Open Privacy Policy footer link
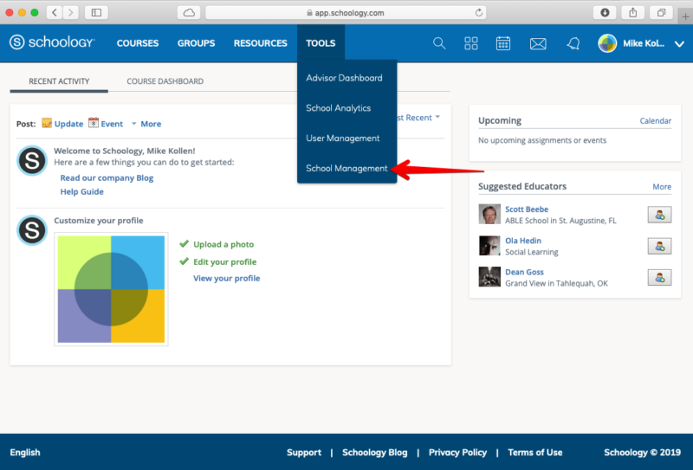 coord(458,453)
